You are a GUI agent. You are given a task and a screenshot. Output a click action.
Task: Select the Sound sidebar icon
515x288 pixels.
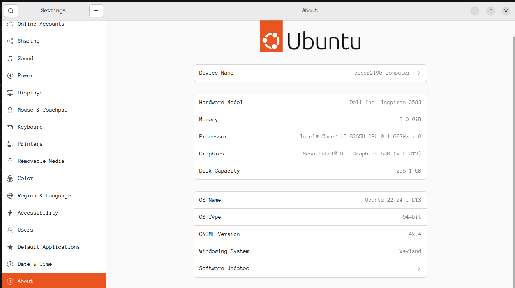[x=10, y=58]
